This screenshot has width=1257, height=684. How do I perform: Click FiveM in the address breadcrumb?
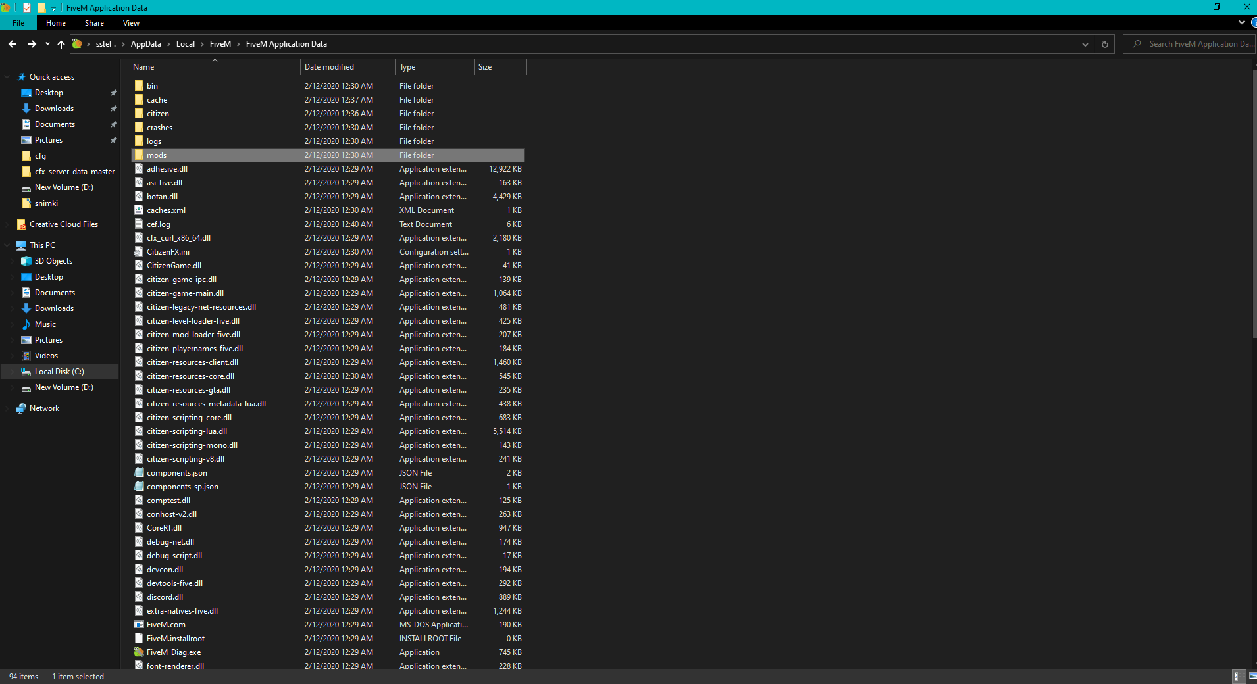[220, 44]
